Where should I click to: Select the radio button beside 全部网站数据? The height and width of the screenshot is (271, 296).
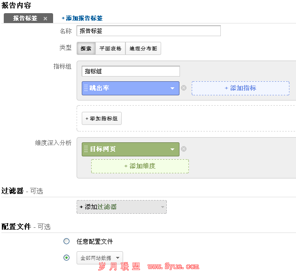(66, 257)
